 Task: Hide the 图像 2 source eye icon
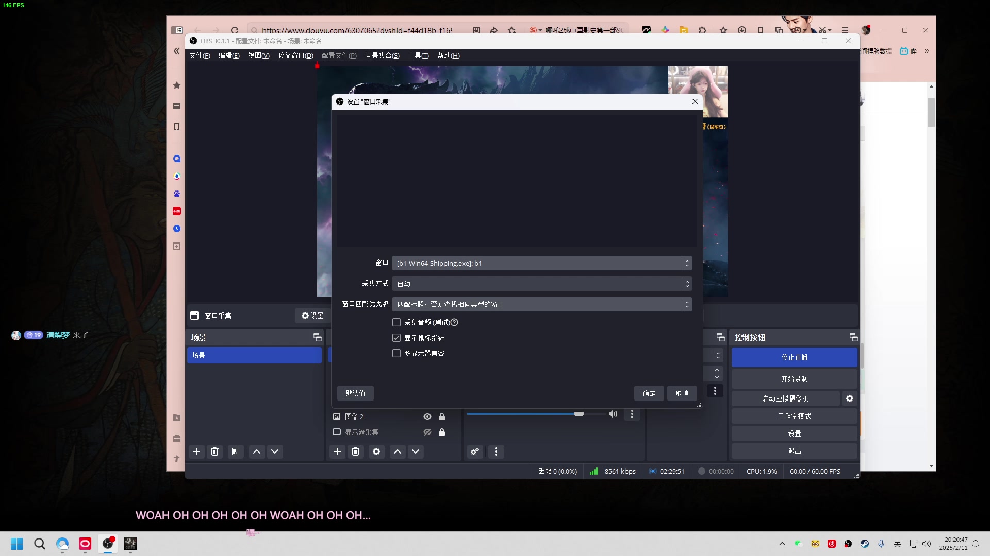pos(427,416)
